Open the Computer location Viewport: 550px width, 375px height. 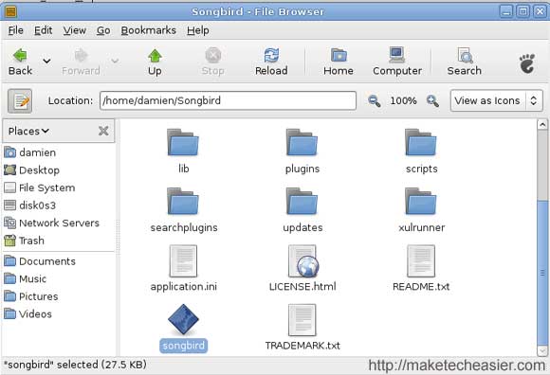pos(397,62)
